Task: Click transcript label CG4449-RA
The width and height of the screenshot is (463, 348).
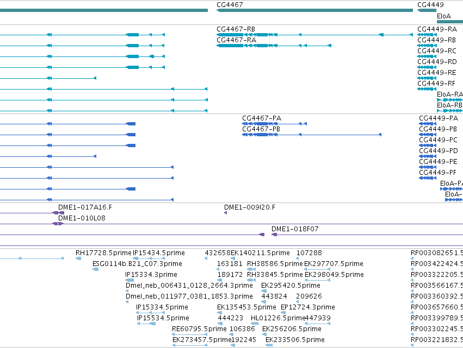Action: click(437, 29)
